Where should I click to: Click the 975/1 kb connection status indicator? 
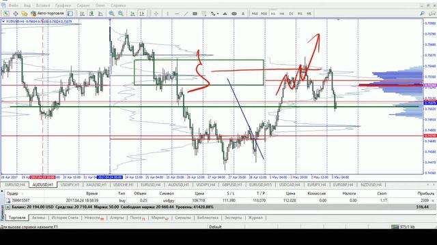coord(403,227)
